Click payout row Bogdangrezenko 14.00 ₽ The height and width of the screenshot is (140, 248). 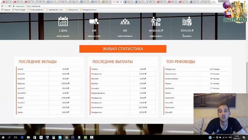[123, 93]
